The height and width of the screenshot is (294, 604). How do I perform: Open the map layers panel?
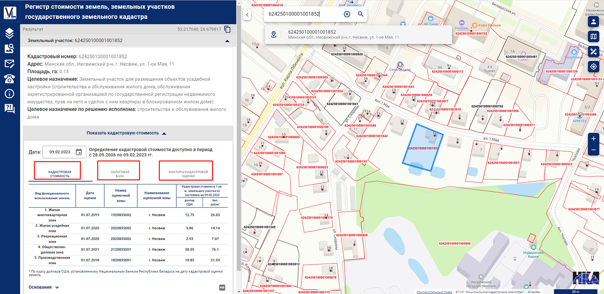click(10, 33)
